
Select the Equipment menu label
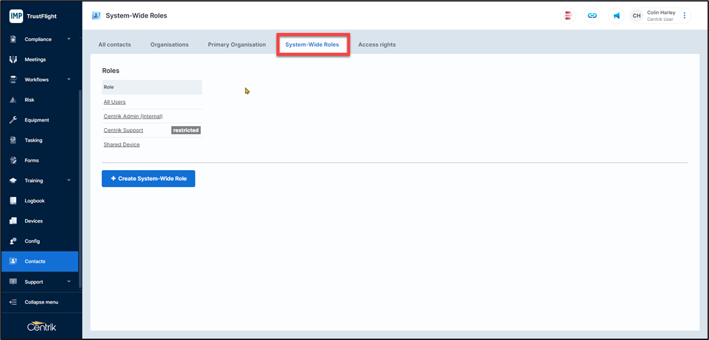(x=36, y=120)
